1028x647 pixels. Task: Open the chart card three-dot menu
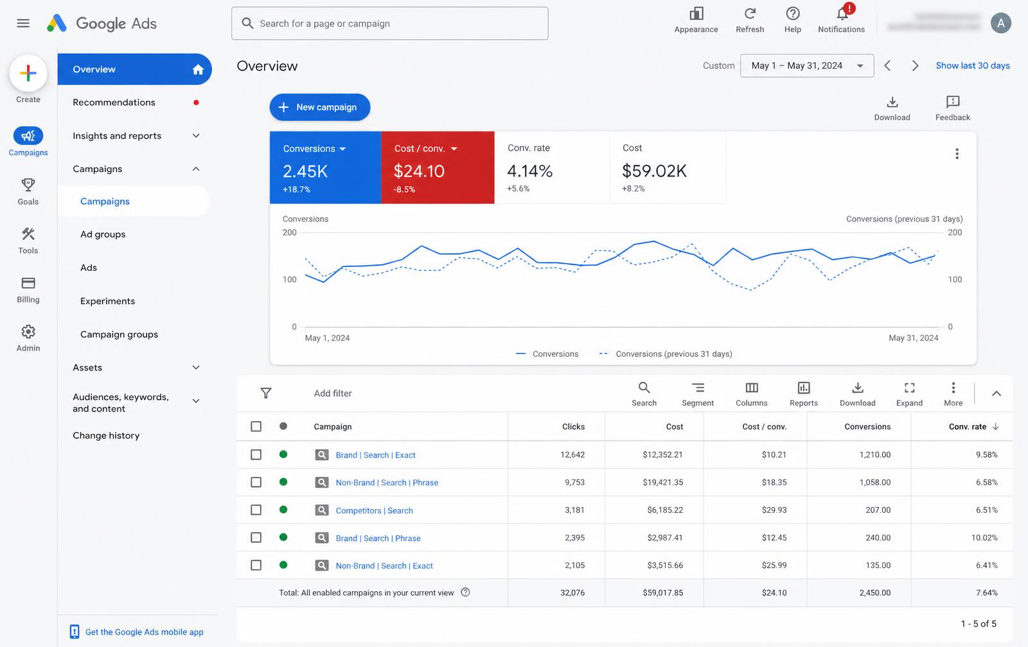click(x=957, y=154)
